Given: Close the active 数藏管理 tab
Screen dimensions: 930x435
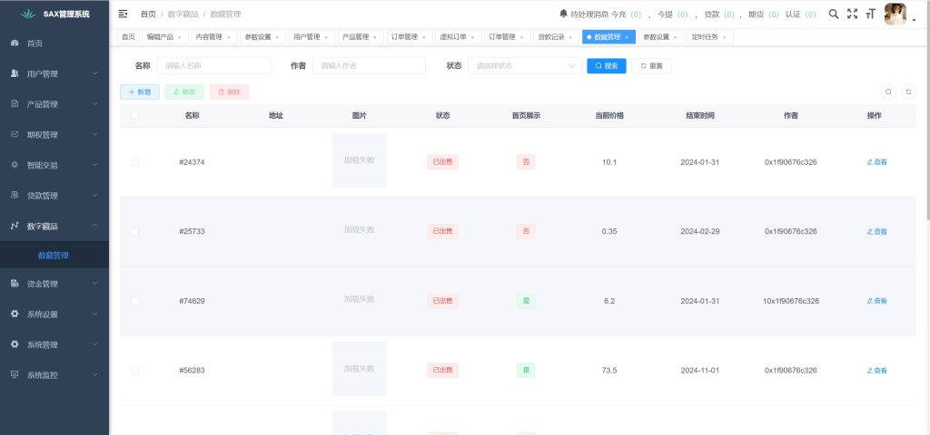Looking at the screenshot, I should click(x=627, y=37).
